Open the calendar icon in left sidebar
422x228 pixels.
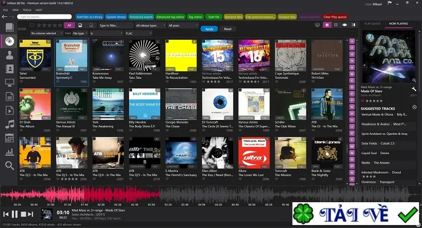tap(9, 138)
